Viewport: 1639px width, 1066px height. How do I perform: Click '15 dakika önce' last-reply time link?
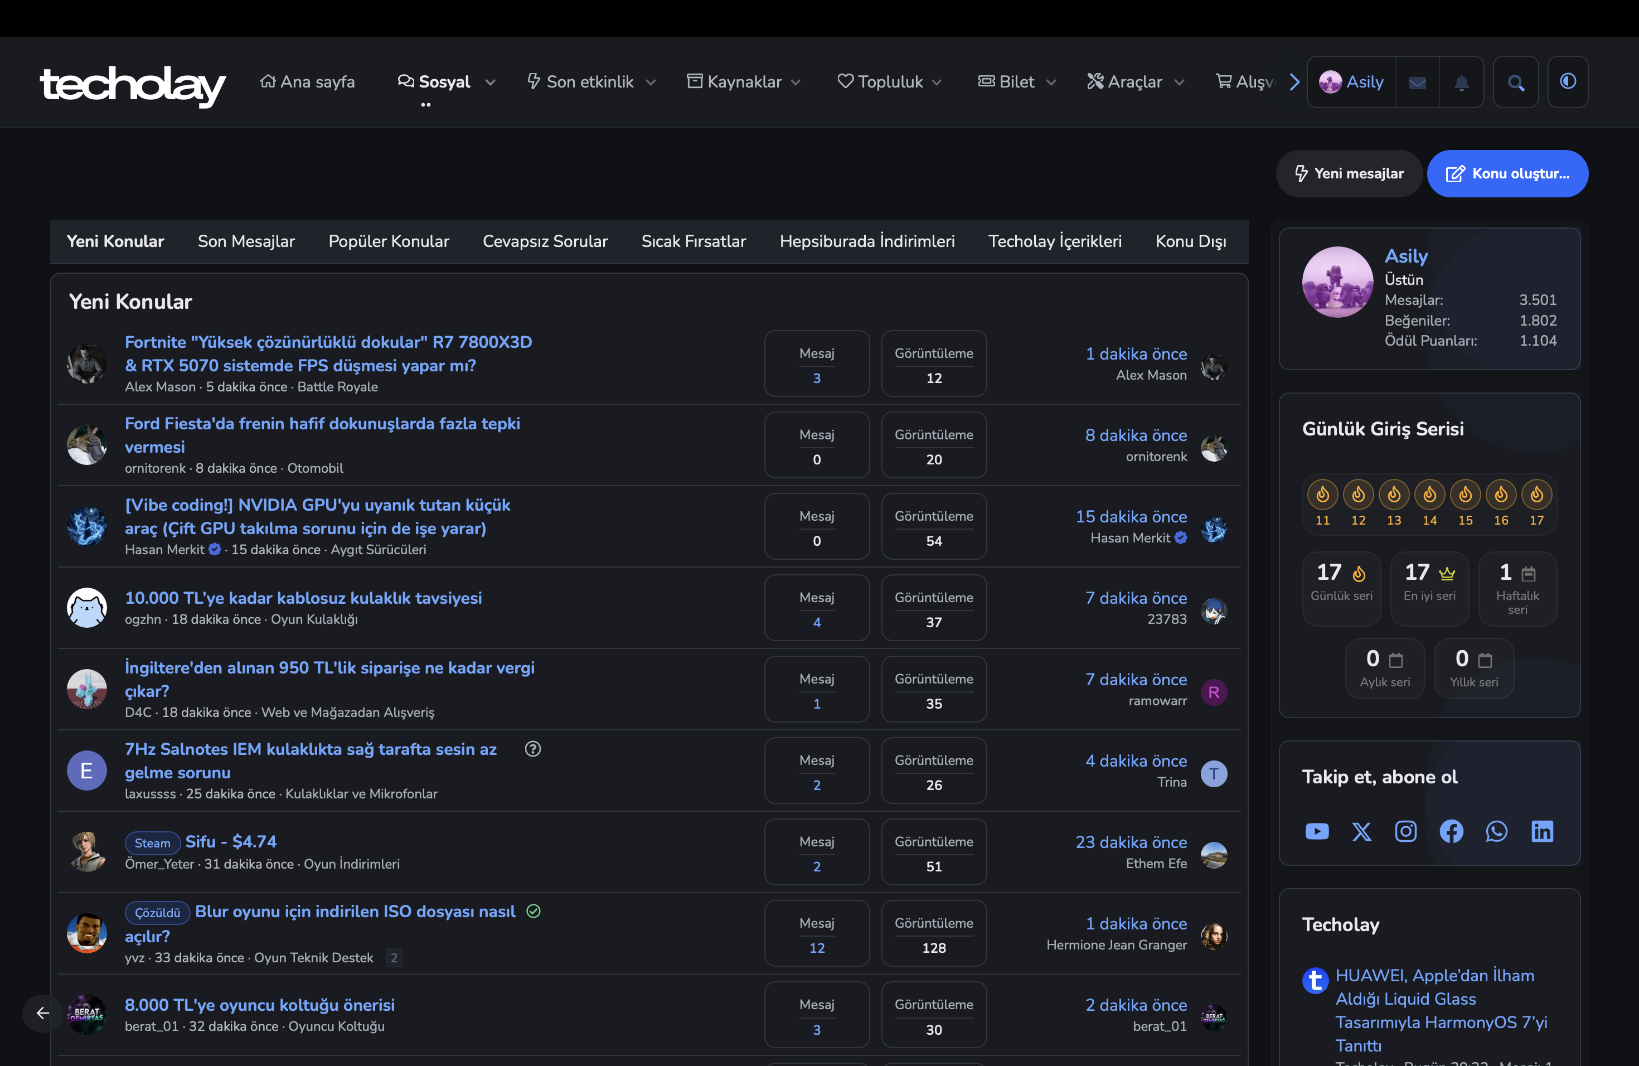[1131, 516]
